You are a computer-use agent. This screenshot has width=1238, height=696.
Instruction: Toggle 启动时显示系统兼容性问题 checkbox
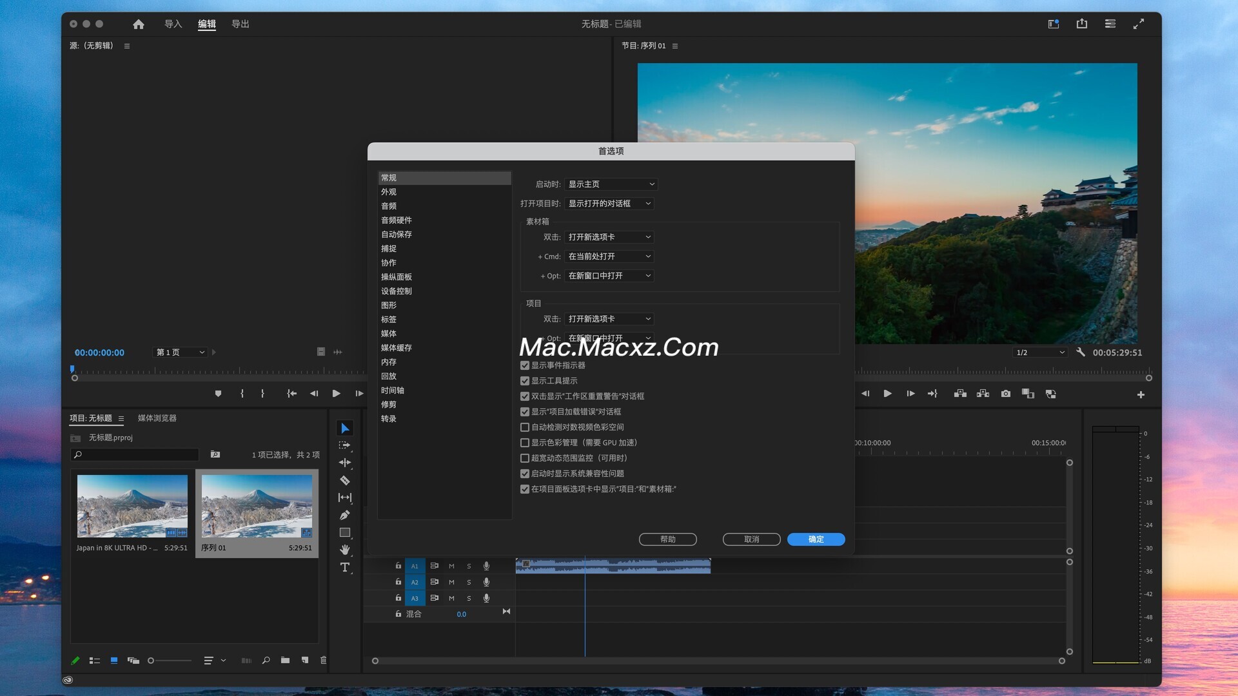pos(525,474)
